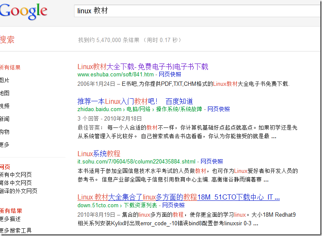The height and width of the screenshot is (236, 322).
Task: Select the '网页' filter heading
Action: tap(5, 167)
